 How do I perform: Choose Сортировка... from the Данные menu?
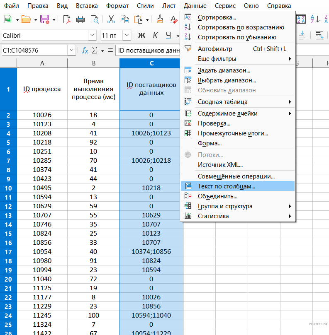238,17
